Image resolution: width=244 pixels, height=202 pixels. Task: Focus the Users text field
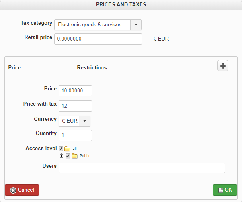coord(142,168)
